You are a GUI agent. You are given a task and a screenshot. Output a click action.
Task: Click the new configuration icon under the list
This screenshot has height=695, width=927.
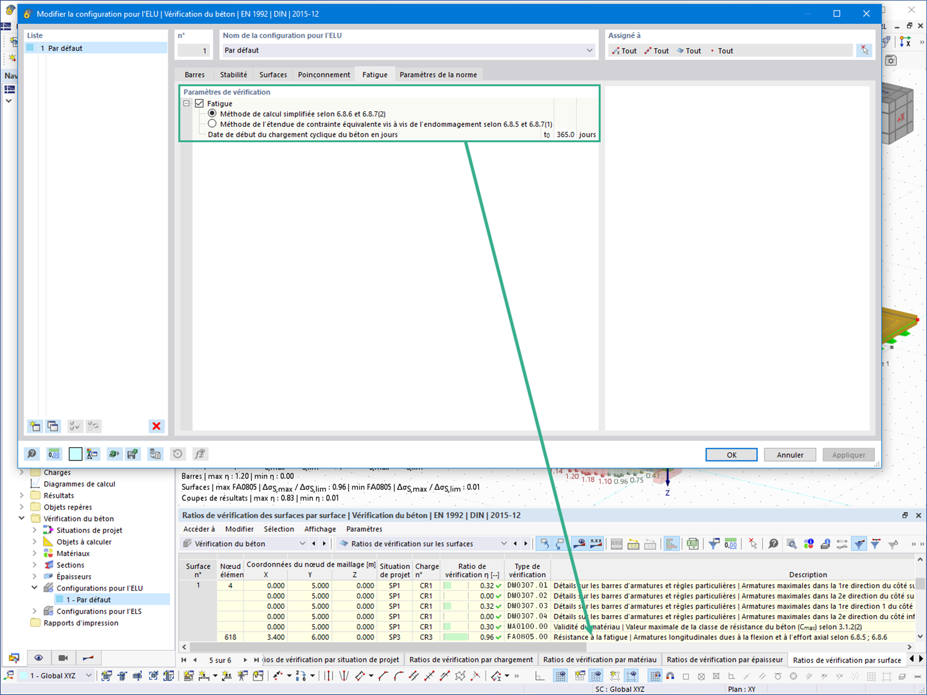pos(35,426)
